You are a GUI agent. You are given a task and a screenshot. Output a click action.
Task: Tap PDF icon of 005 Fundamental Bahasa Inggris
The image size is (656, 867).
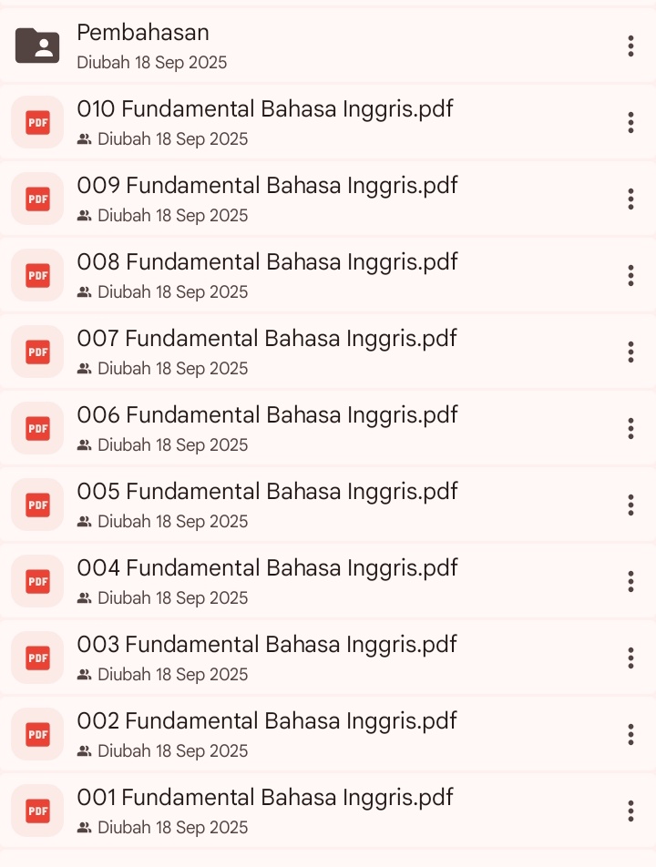[x=37, y=505]
